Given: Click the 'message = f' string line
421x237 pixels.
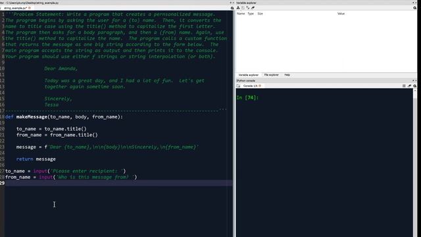Looking at the screenshot, I should click(107, 147).
